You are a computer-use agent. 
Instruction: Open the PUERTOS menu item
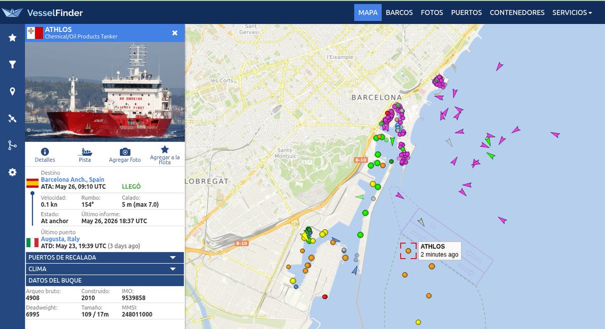click(x=466, y=13)
